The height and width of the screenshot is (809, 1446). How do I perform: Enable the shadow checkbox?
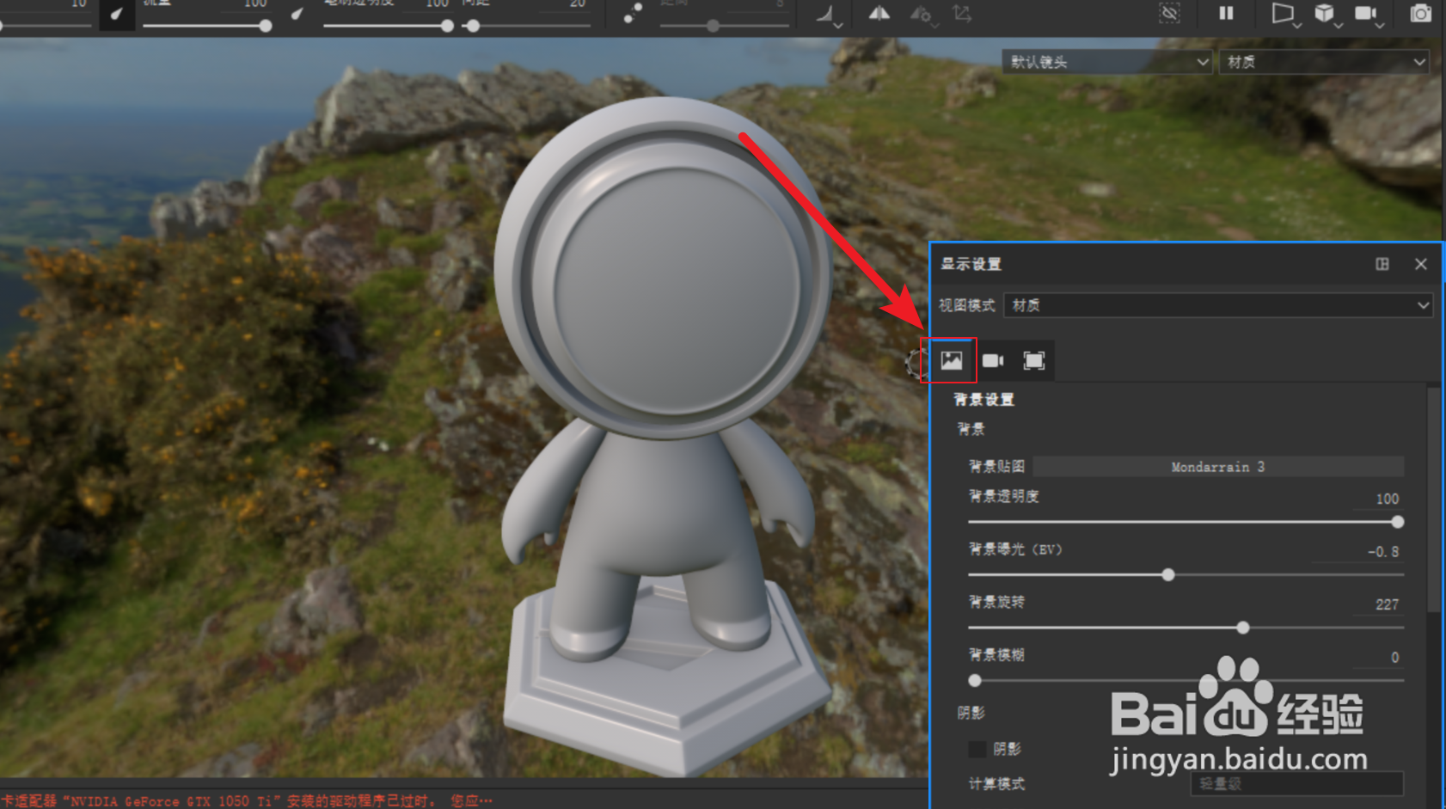[977, 750]
